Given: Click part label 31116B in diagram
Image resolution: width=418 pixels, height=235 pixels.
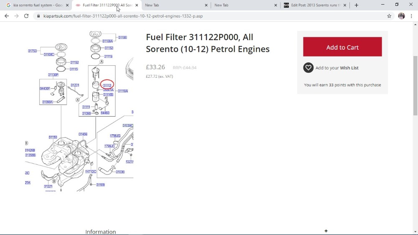Looking at the screenshot, I should (x=108, y=95).
